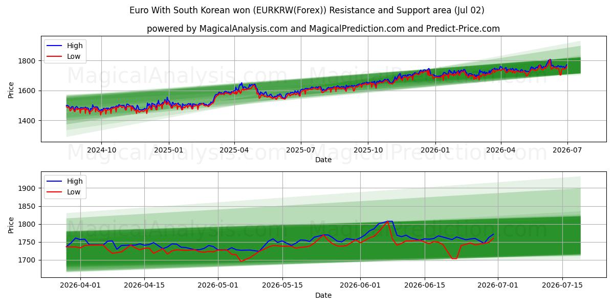Click the 2026-07 tick label
The width and height of the screenshot is (614, 307).
[x=567, y=150]
